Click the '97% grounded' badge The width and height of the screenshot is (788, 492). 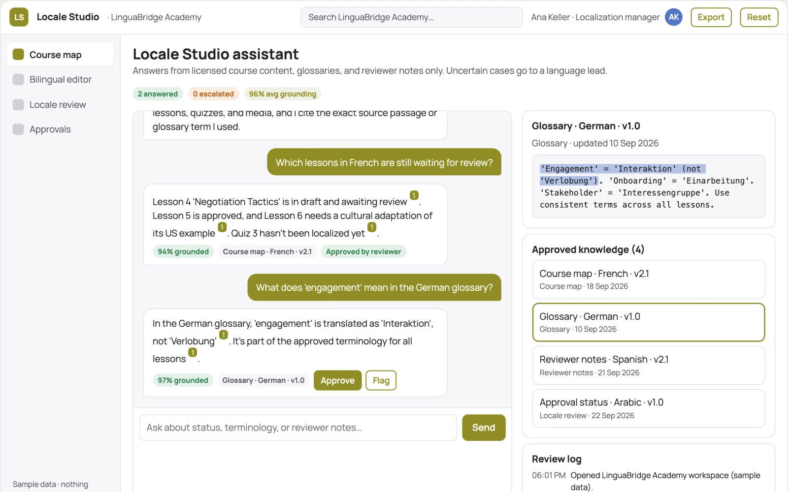pos(183,380)
